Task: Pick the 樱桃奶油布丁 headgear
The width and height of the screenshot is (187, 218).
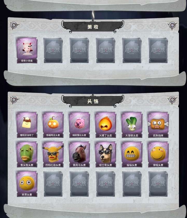Action: 27,125
